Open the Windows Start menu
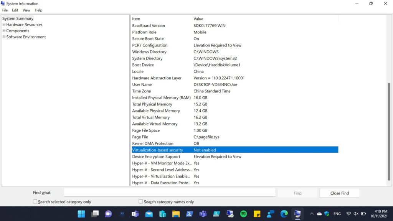Image resolution: width=393 pixels, height=221 pixels. [x=81, y=214]
